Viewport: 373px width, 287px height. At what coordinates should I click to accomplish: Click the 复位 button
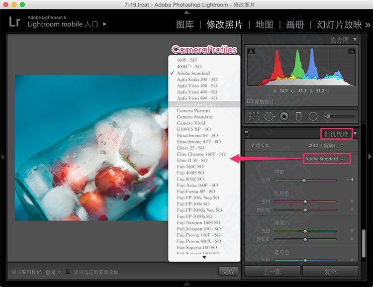click(331, 272)
